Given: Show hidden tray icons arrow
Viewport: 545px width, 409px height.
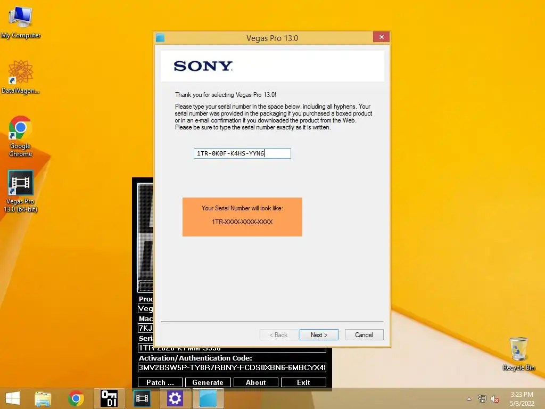Looking at the screenshot, I should 469,399.
